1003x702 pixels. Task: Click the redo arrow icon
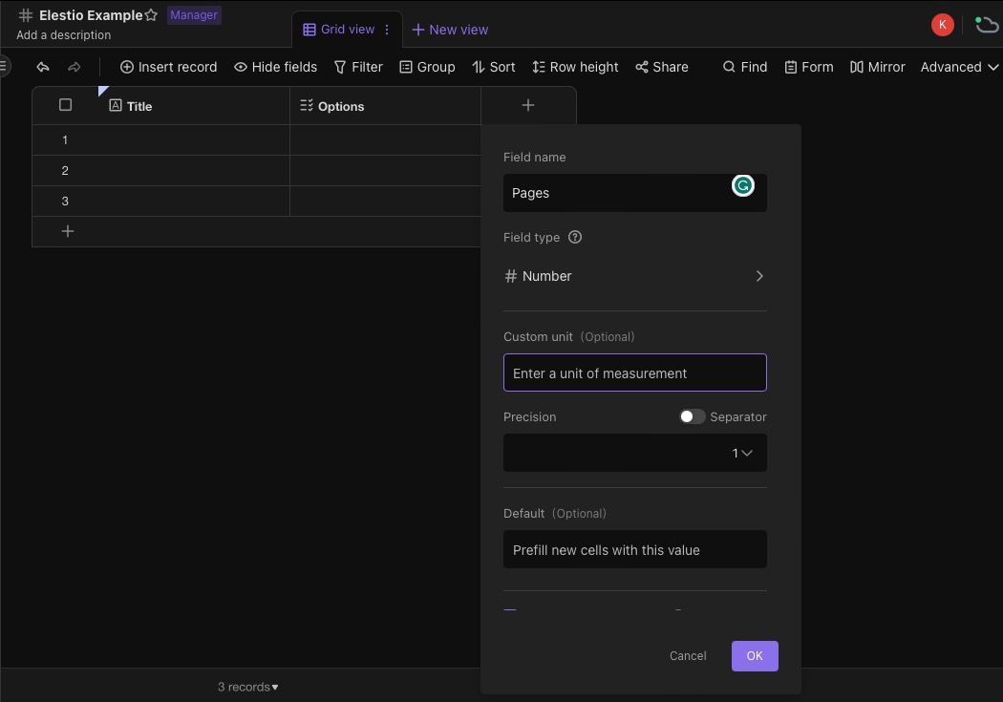(74, 67)
